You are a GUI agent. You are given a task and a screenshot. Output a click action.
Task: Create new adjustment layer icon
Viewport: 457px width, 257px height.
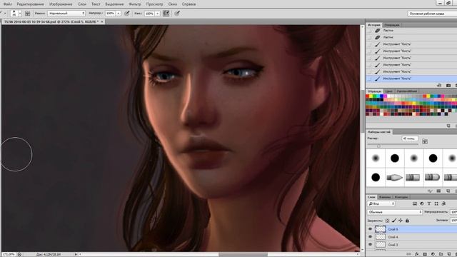tap(433, 254)
